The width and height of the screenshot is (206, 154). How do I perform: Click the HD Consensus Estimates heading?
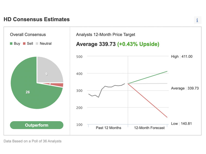[37, 19]
